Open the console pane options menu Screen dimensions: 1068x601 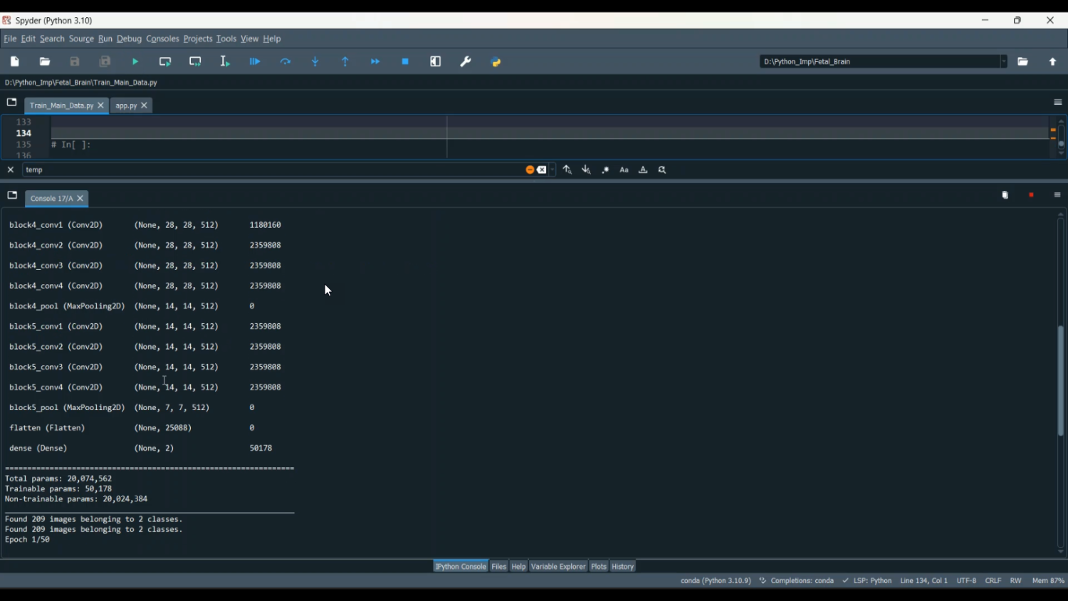point(1057,195)
